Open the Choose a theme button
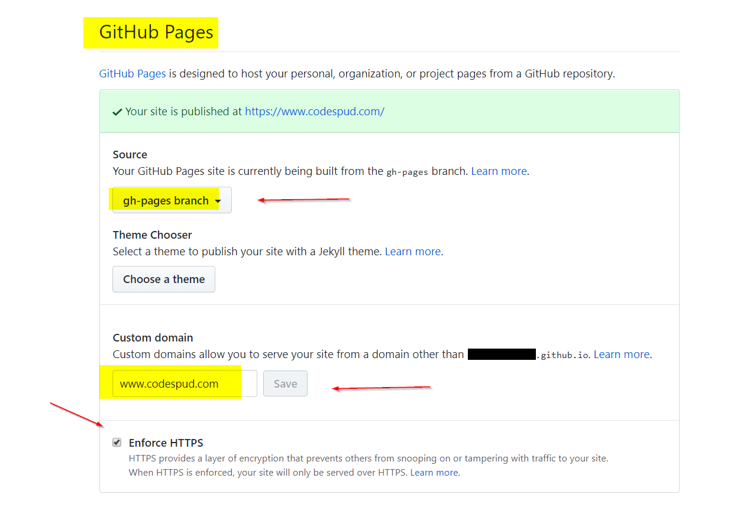This screenshot has height=517, width=737. coord(164,279)
